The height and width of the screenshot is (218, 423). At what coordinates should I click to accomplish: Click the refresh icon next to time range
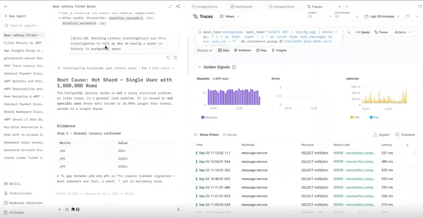pos(407,17)
